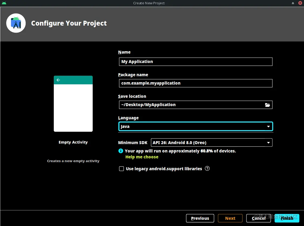Click the 'Package name' label

133,75
